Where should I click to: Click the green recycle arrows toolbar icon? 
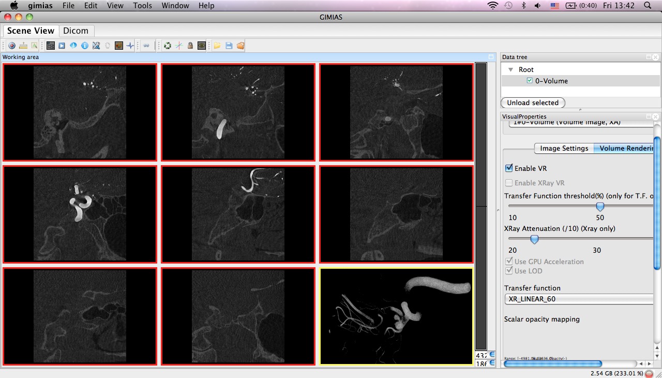click(x=168, y=46)
